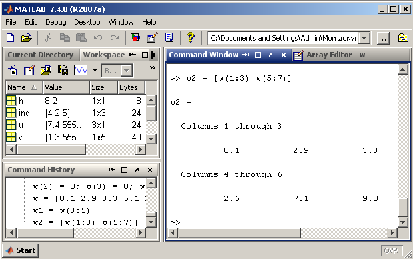Image resolution: width=413 pixels, height=259 pixels.
Task: Show the next Workspace panel tabs arrow
Action: pos(154,55)
